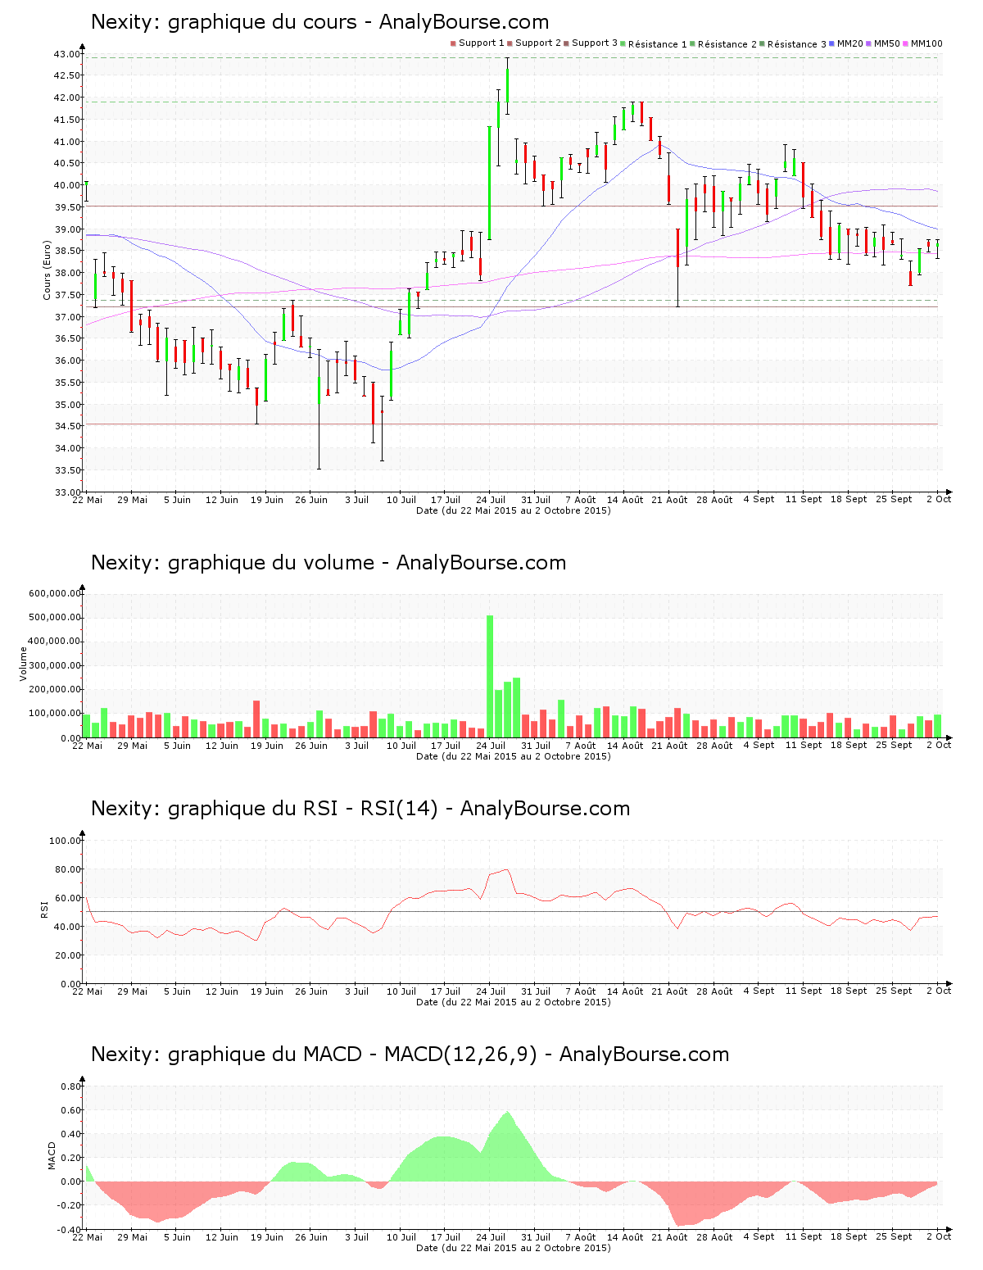
Task: Click '2 Oct' date on volume chart axis
Action: [939, 746]
